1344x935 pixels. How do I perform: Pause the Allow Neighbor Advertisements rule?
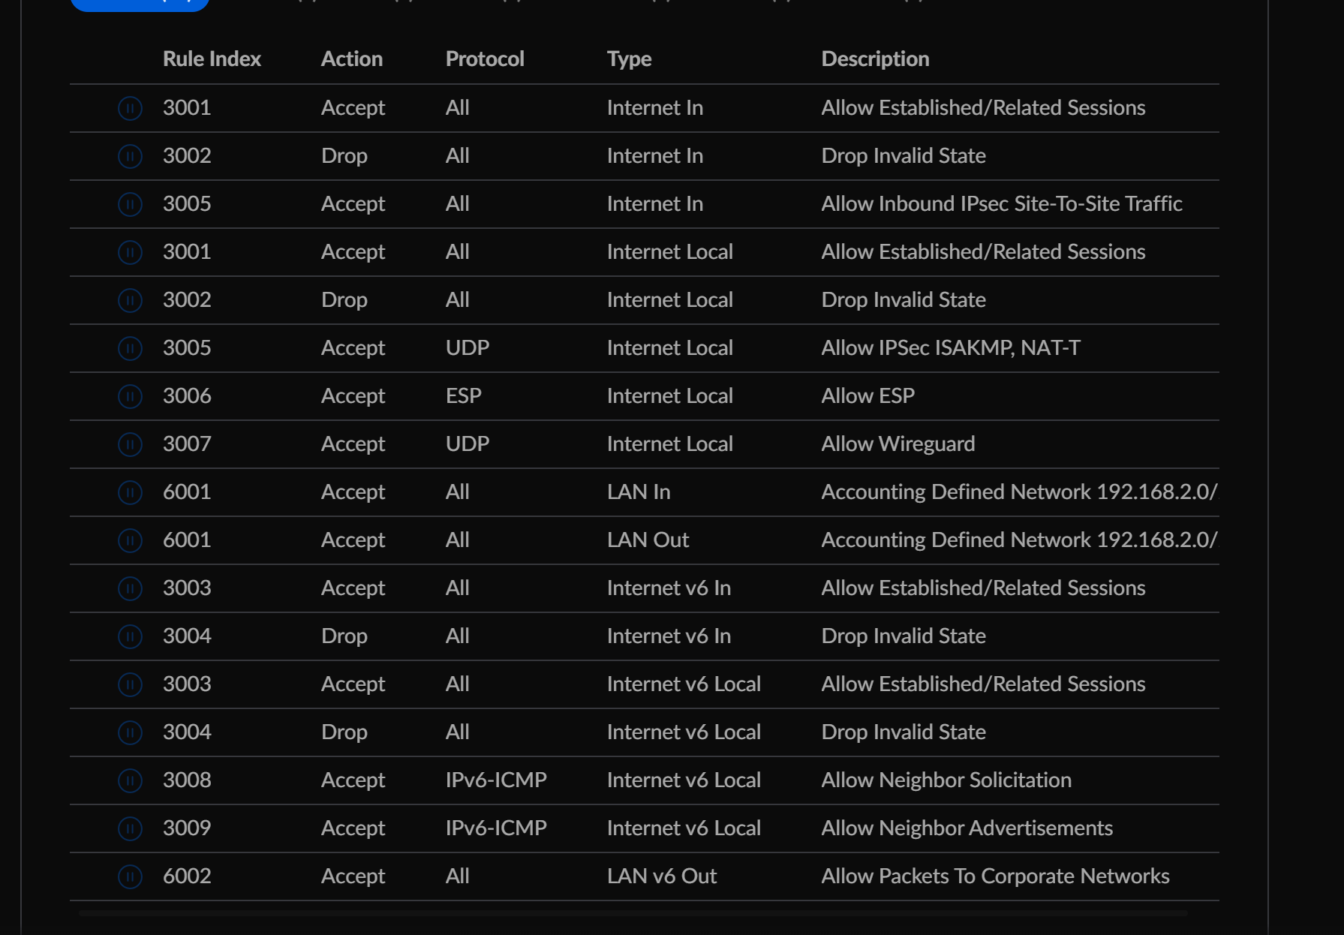130,828
